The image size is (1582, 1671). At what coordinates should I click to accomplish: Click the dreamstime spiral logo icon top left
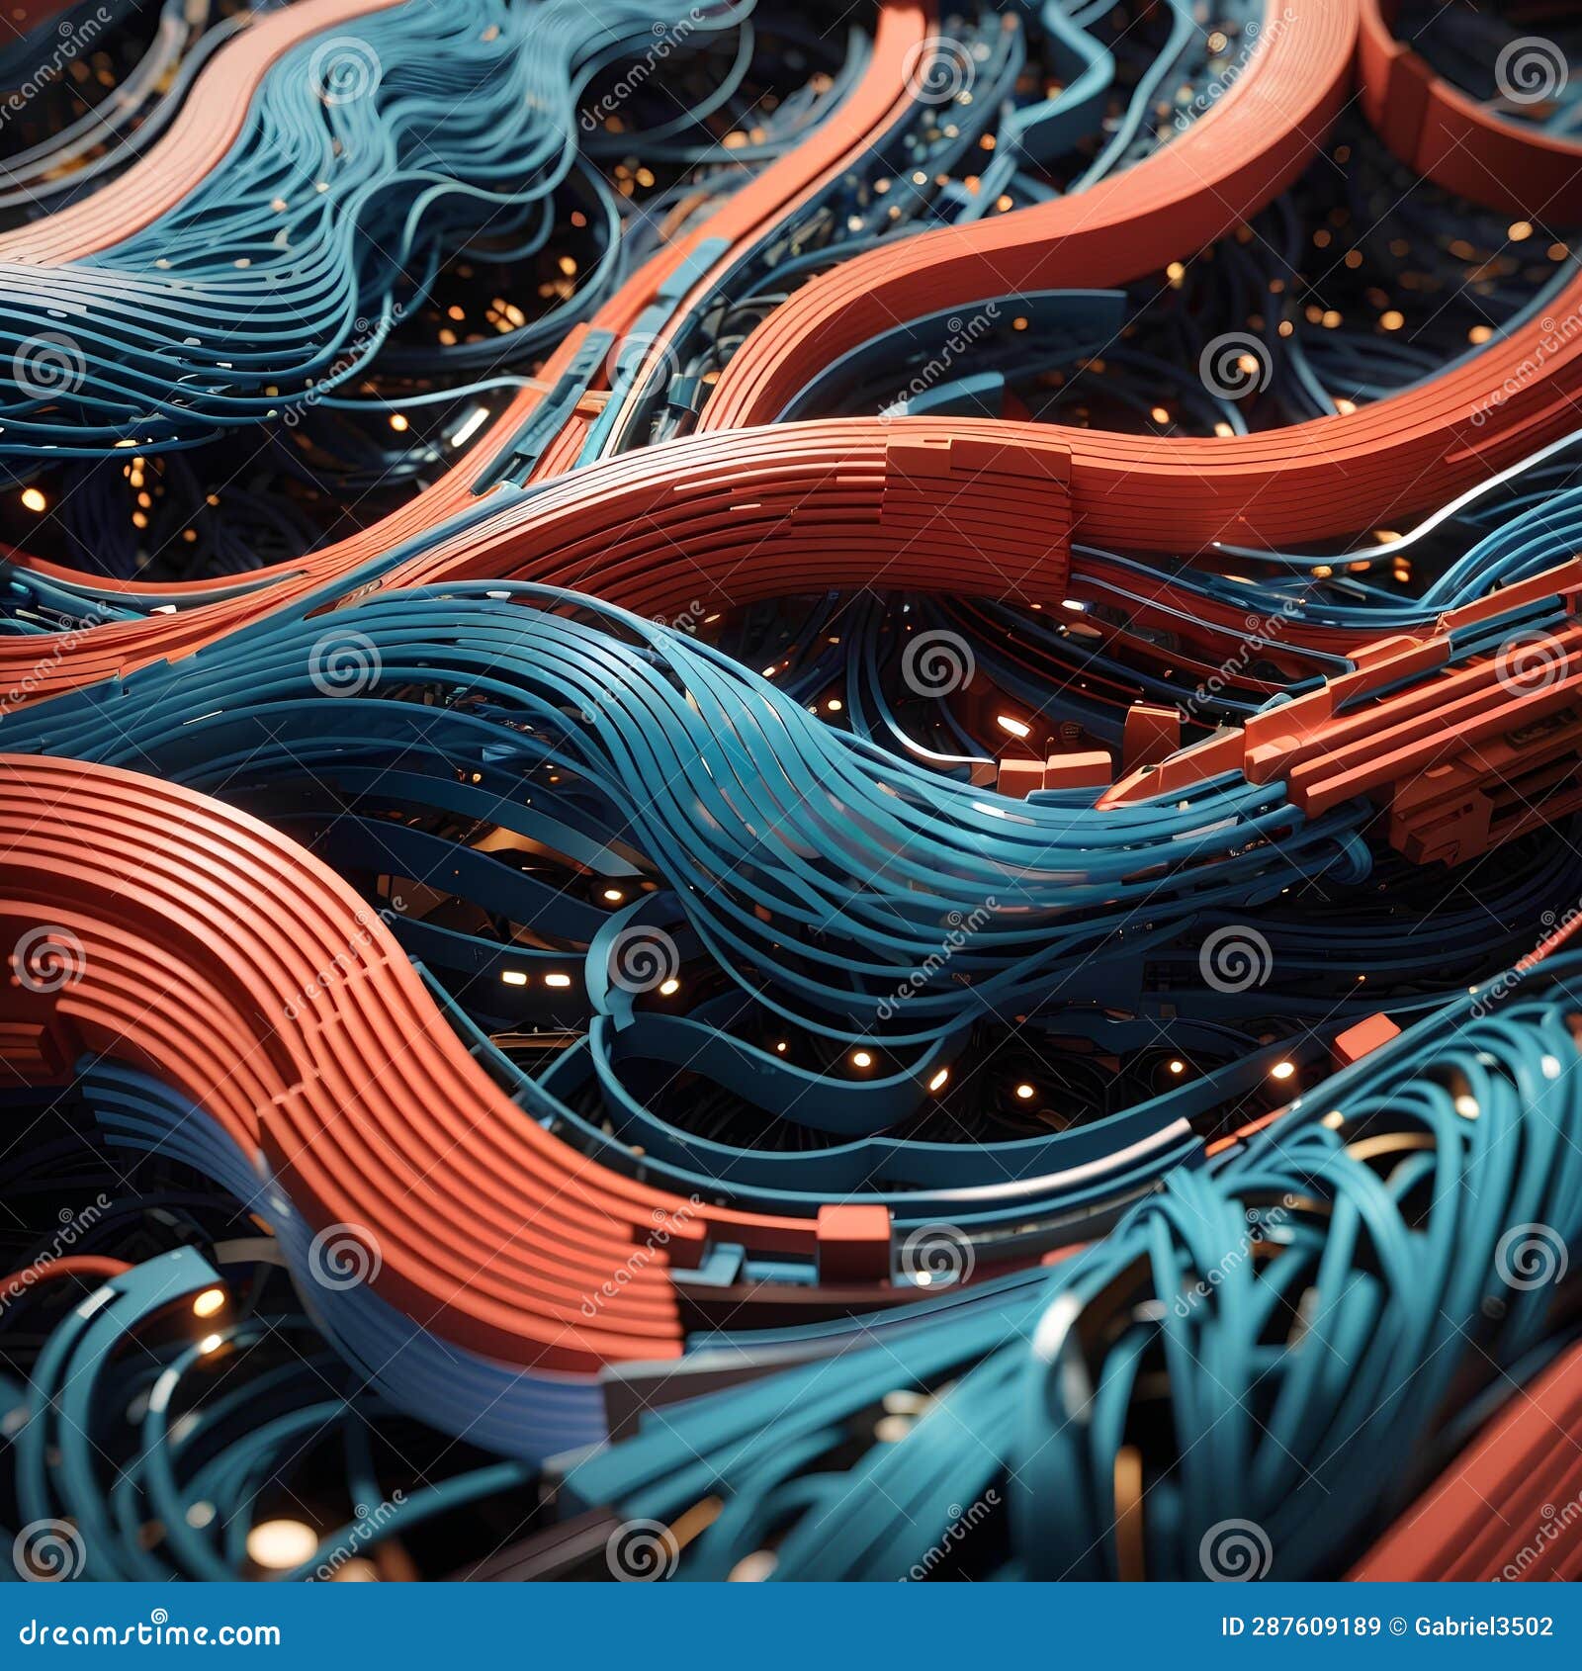[341, 69]
